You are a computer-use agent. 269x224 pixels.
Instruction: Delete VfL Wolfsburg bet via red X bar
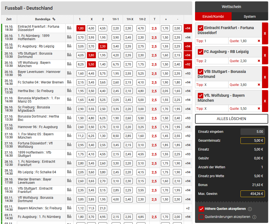tap(265, 101)
